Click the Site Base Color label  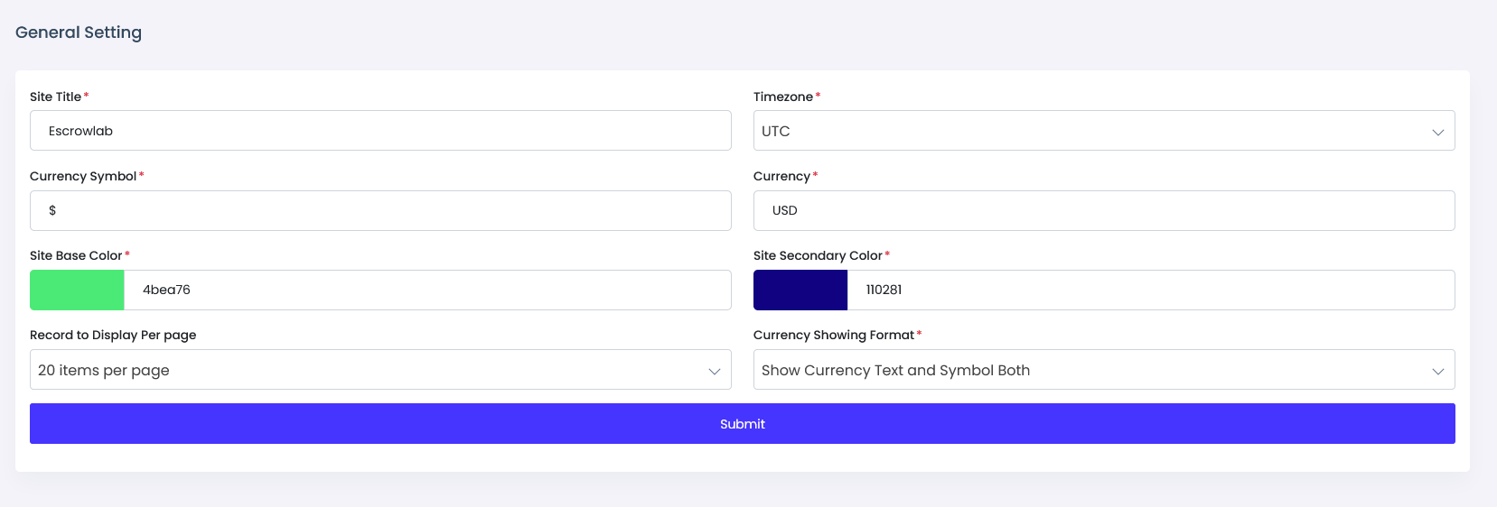pyautogui.click(x=76, y=255)
